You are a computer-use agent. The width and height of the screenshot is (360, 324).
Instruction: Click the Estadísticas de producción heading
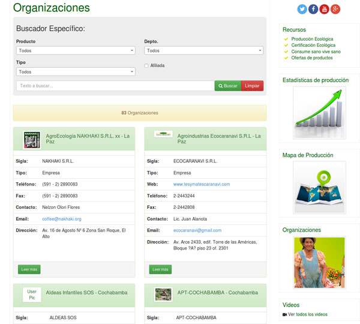[316, 80]
